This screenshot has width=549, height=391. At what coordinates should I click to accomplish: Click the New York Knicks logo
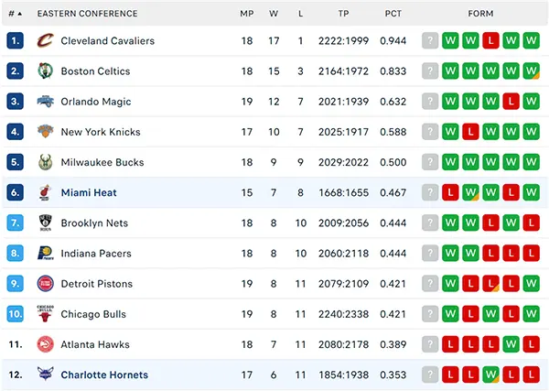click(x=46, y=132)
